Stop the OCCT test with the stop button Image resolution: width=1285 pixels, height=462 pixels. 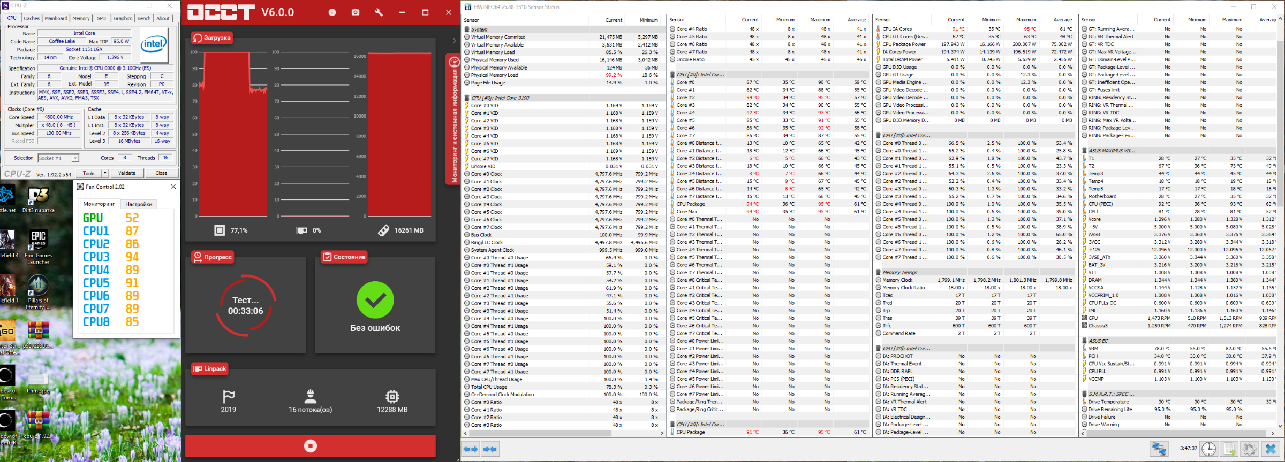click(310, 446)
